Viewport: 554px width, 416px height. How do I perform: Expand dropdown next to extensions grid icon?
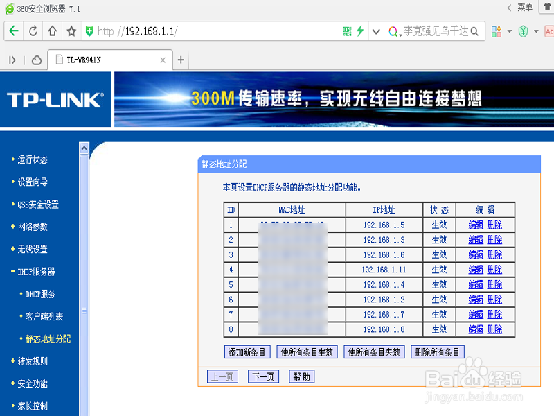point(510,31)
